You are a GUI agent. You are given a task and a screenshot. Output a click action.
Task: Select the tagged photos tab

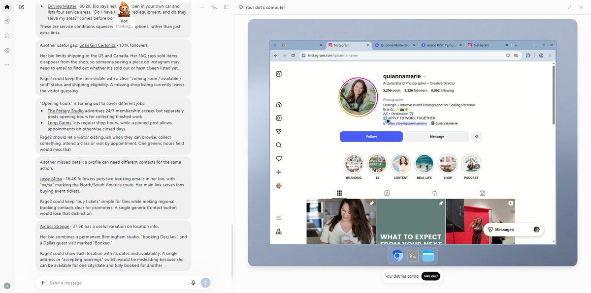[482, 193]
